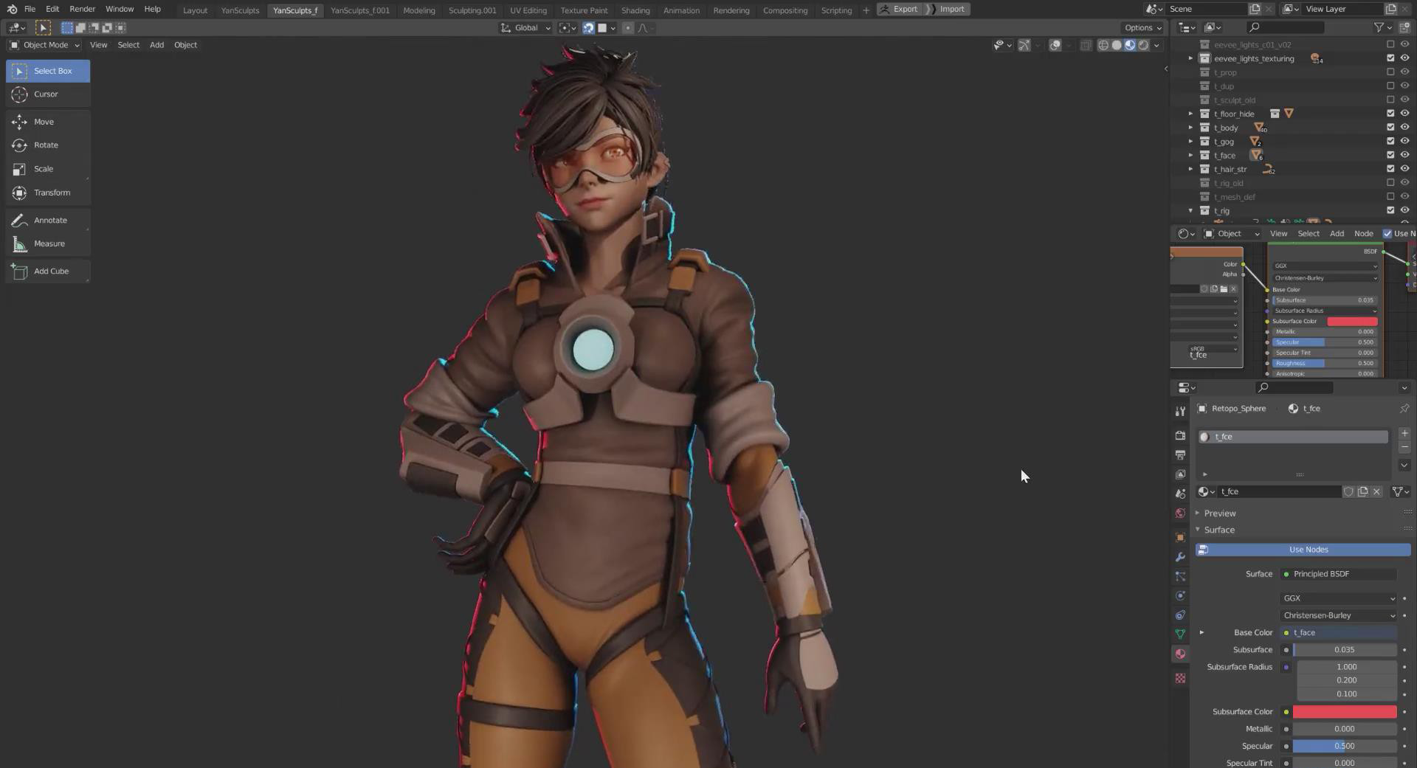Open node editor Node menu
Image resolution: width=1417 pixels, height=768 pixels.
tap(1363, 233)
